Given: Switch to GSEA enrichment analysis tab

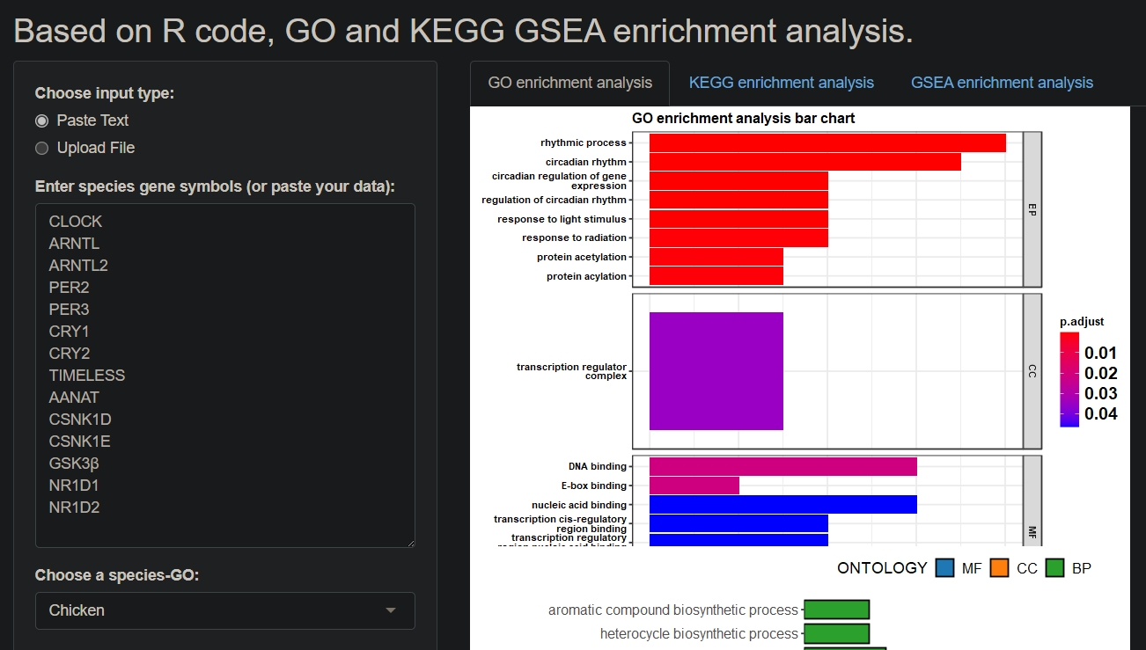Looking at the screenshot, I should [x=1002, y=83].
